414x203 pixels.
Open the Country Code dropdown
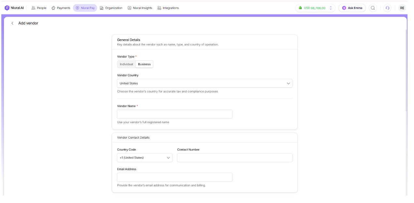[x=145, y=158]
